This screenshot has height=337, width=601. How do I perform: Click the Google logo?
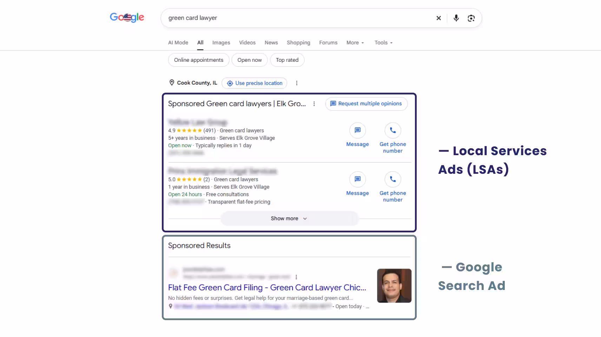(127, 17)
